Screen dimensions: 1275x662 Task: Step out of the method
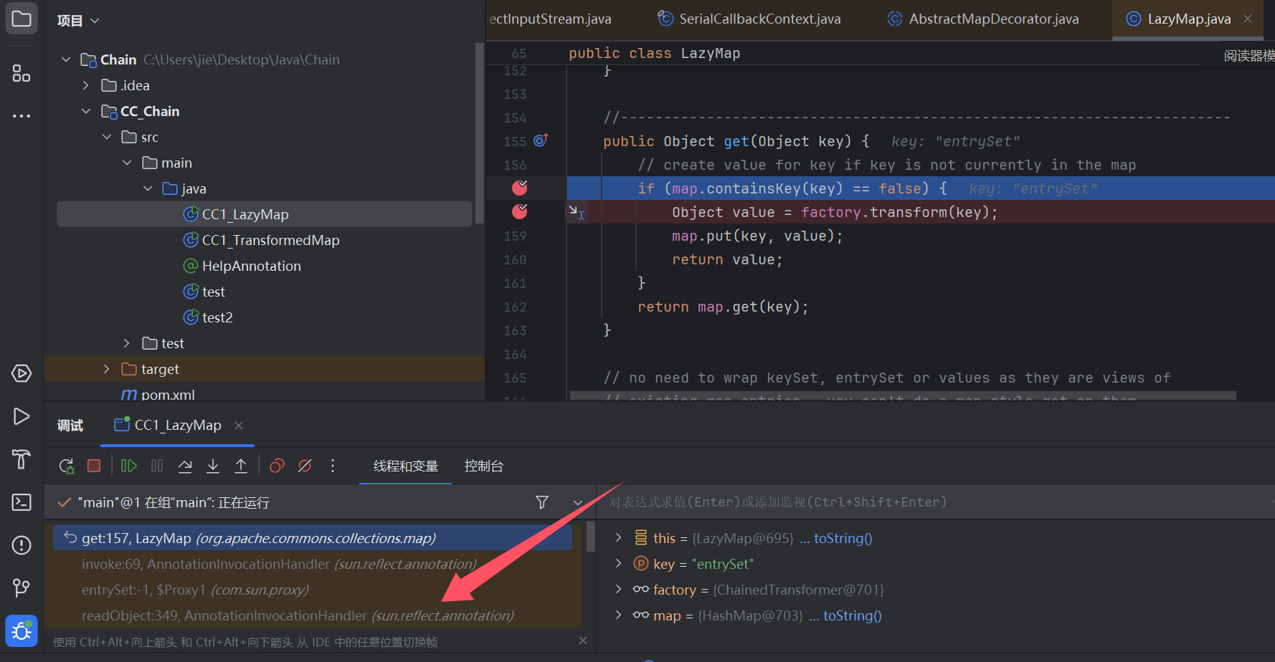point(241,466)
